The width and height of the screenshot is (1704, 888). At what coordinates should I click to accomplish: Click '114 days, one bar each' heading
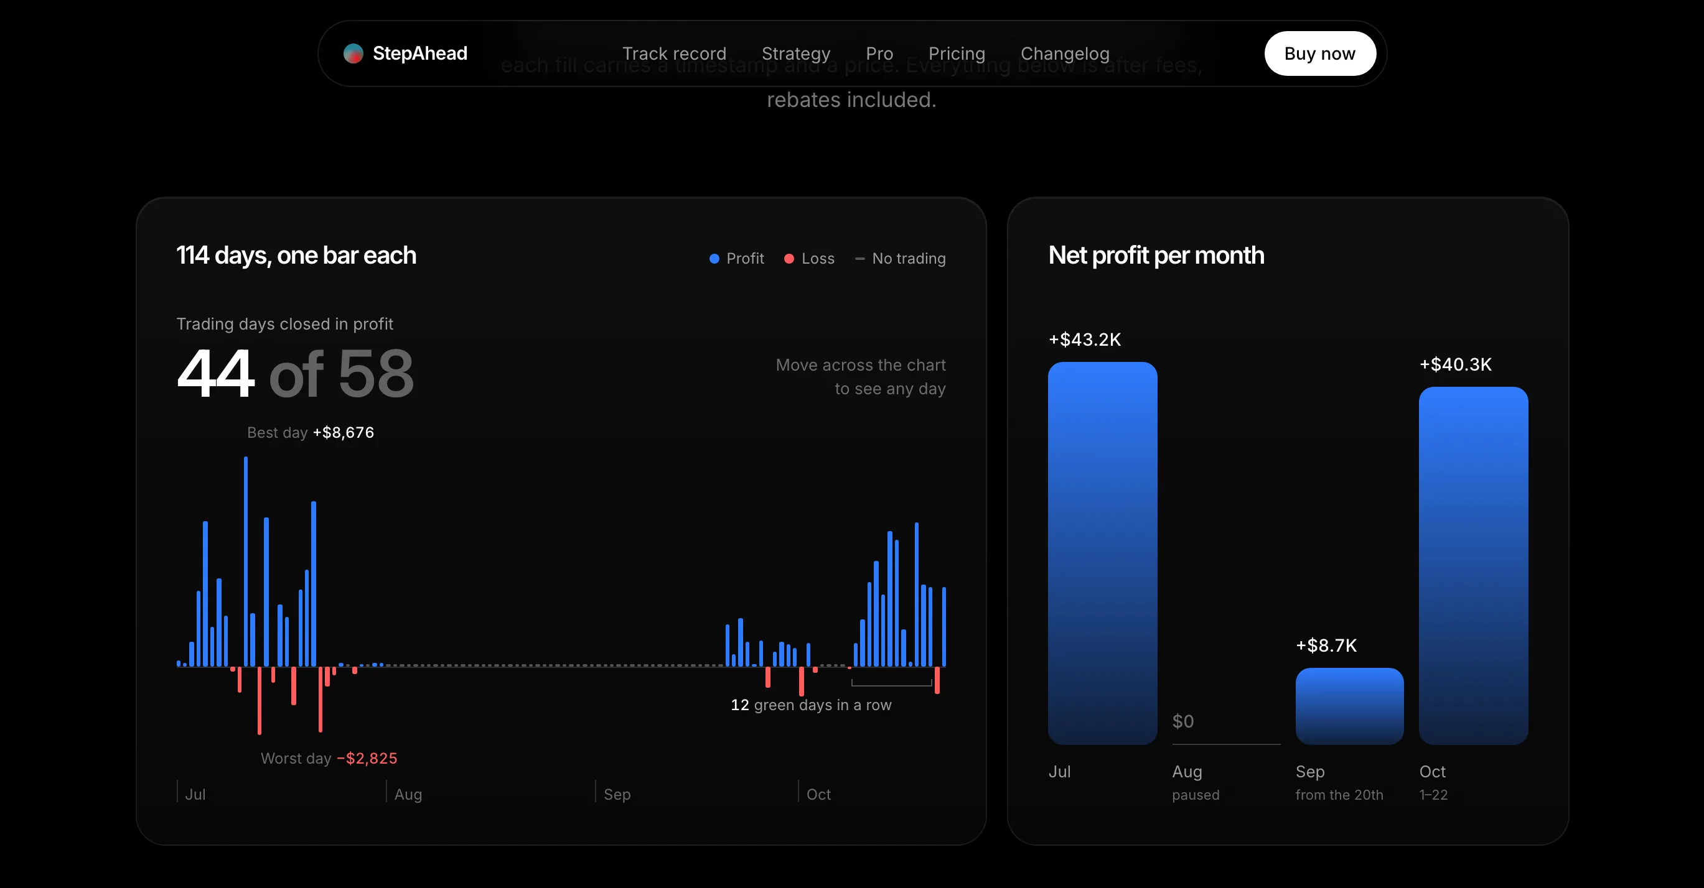[x=296, y=256]
